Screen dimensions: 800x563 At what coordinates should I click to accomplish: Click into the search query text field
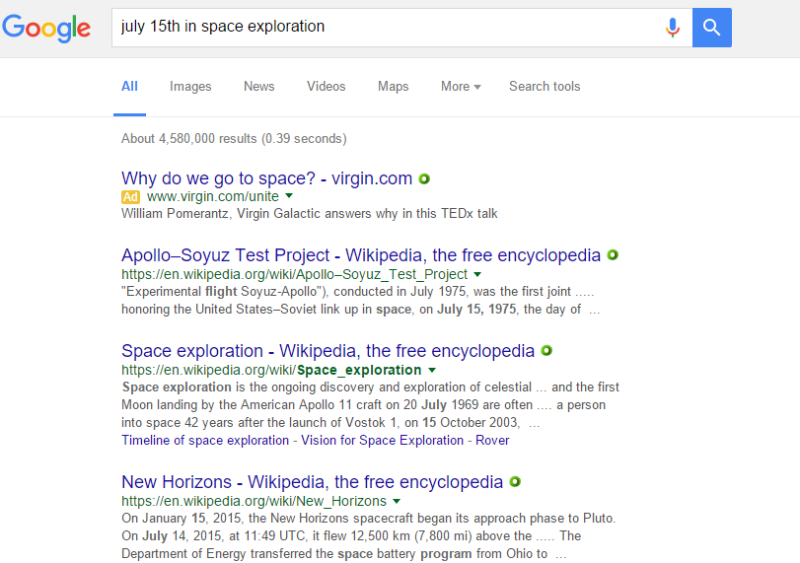pos(388,28)
